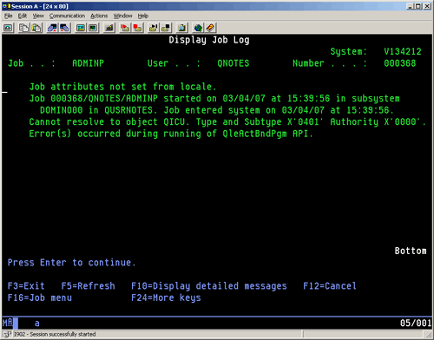Open the Window menu
Screen dimensions: 434x340
point(122,16)
